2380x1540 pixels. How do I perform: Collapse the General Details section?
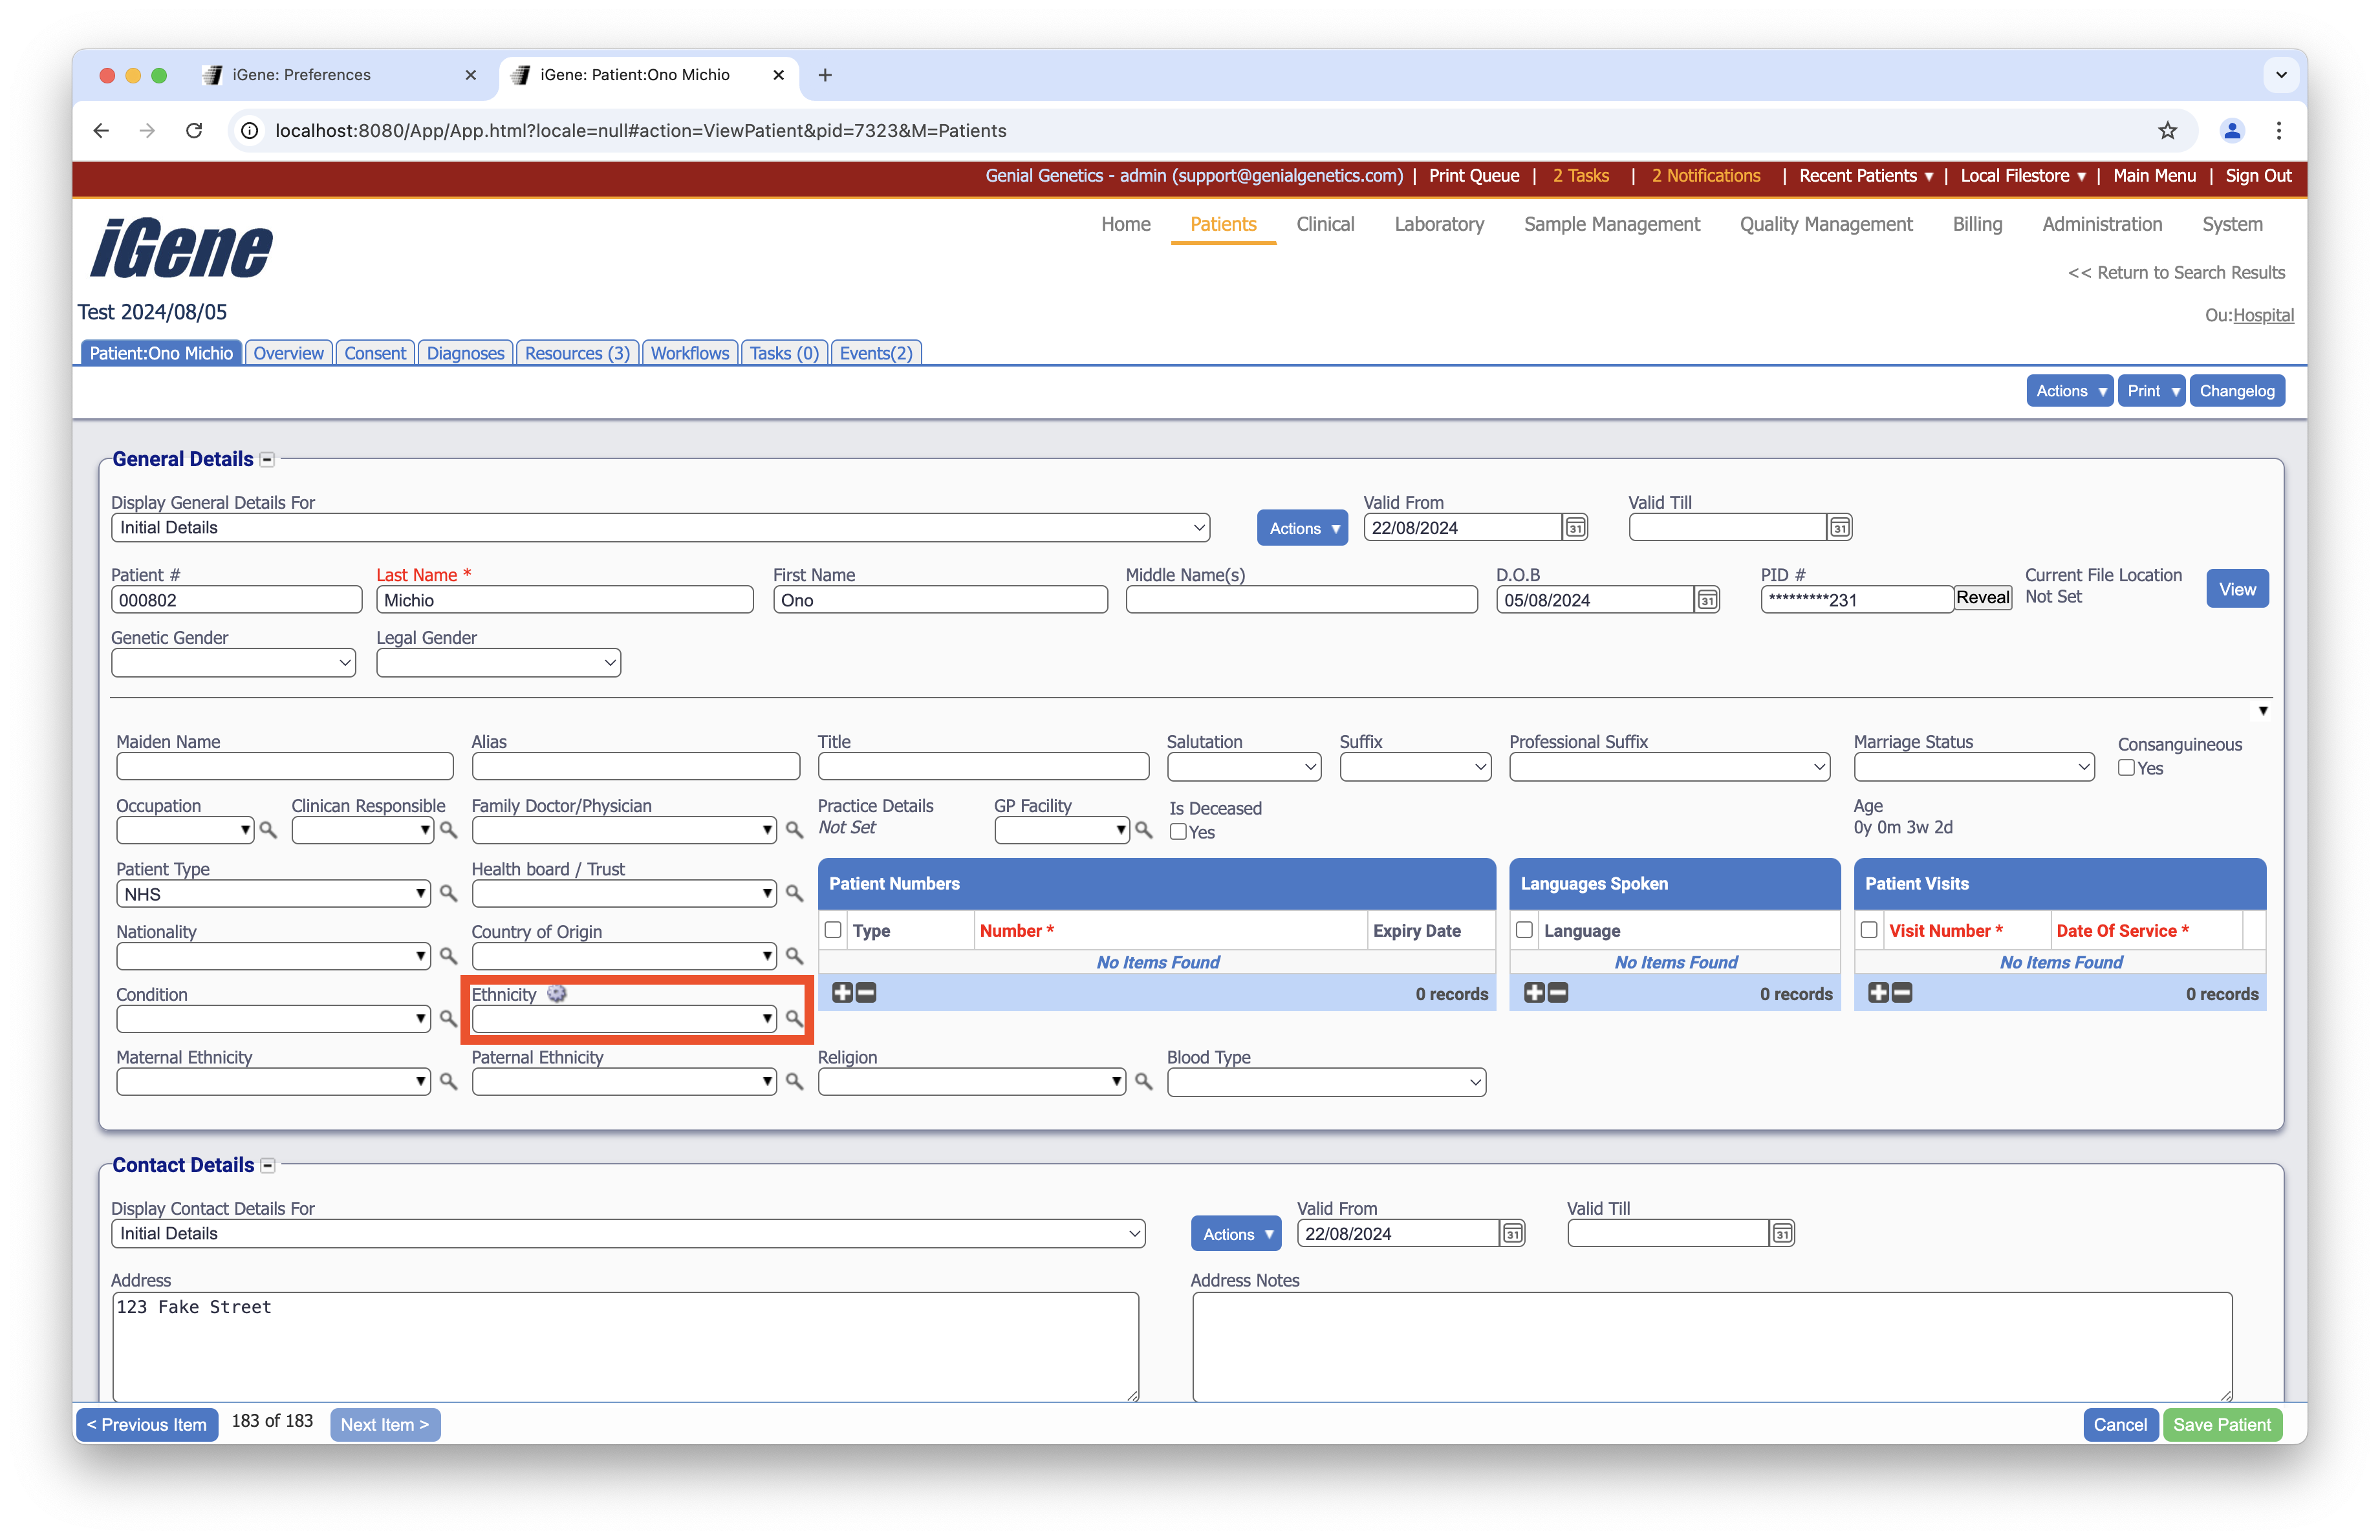[267, 460]
